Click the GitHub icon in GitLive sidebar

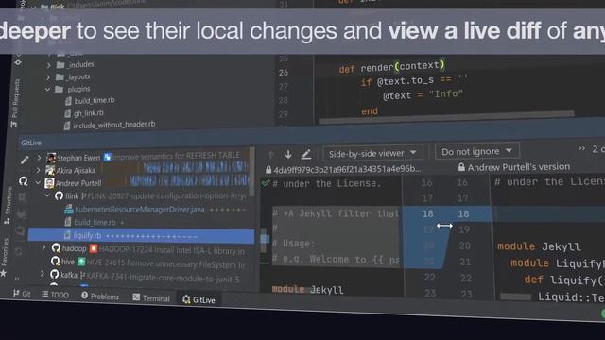pos(24,181)
